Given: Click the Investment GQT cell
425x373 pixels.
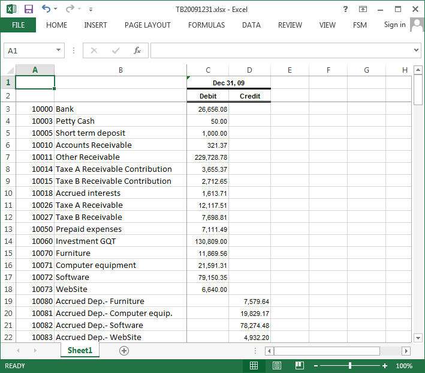Looking at the screenshot, I should (x=120, y=241).
